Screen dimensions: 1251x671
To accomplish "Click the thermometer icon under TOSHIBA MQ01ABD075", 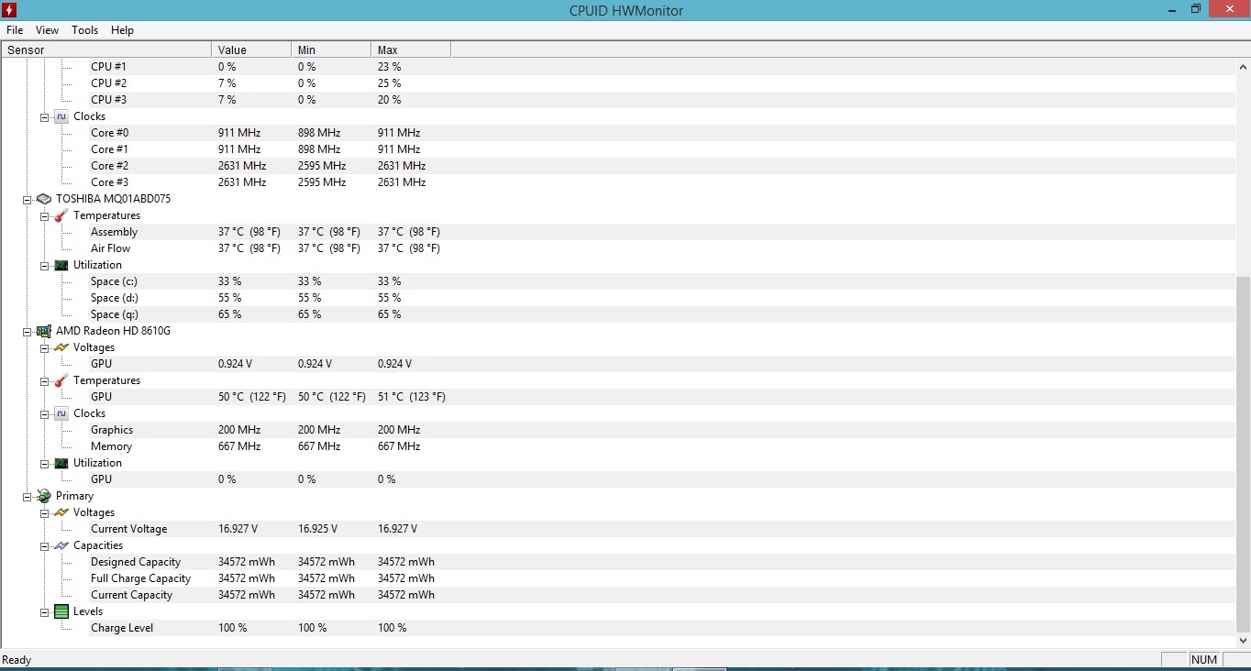I will [x=61, y=215].
